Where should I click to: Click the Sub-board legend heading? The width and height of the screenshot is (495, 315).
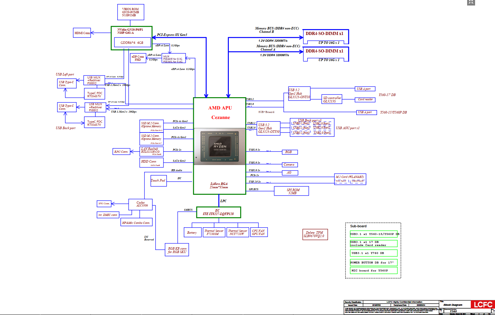coord(358,226)
